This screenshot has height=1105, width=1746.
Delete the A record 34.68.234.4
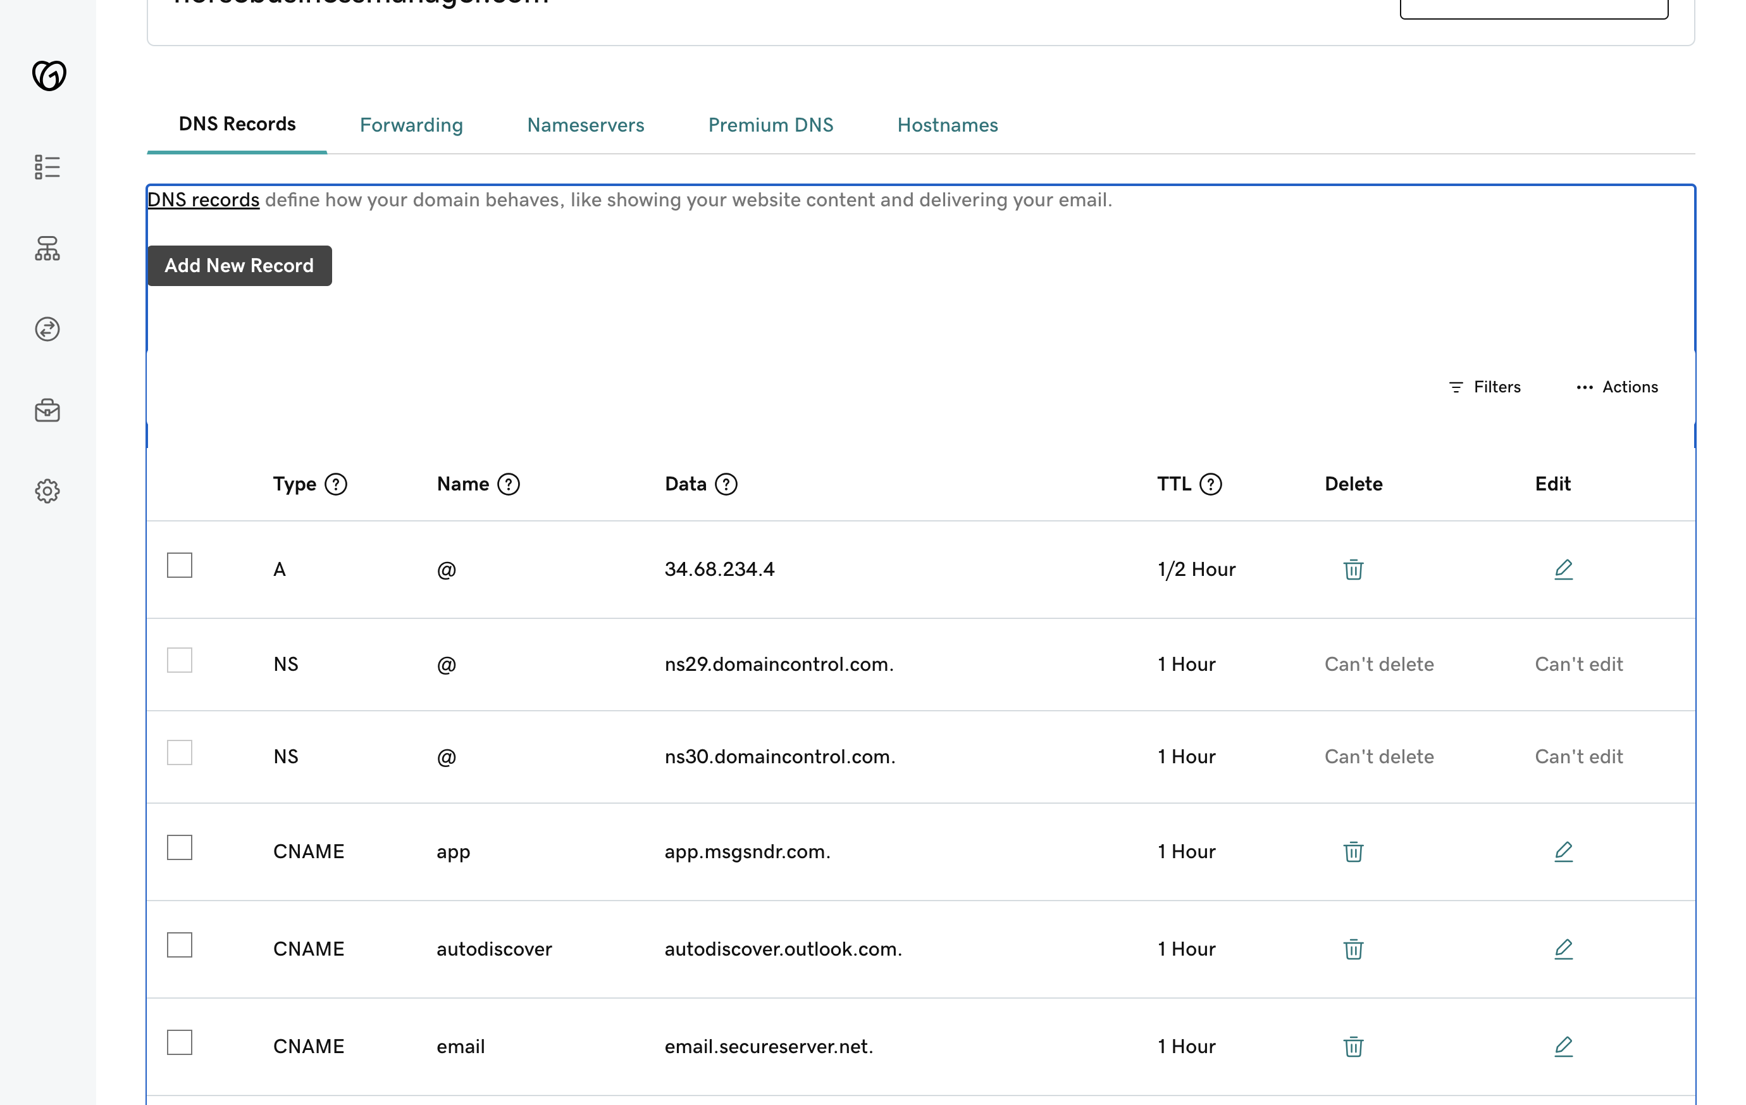tap(1353, 570)
